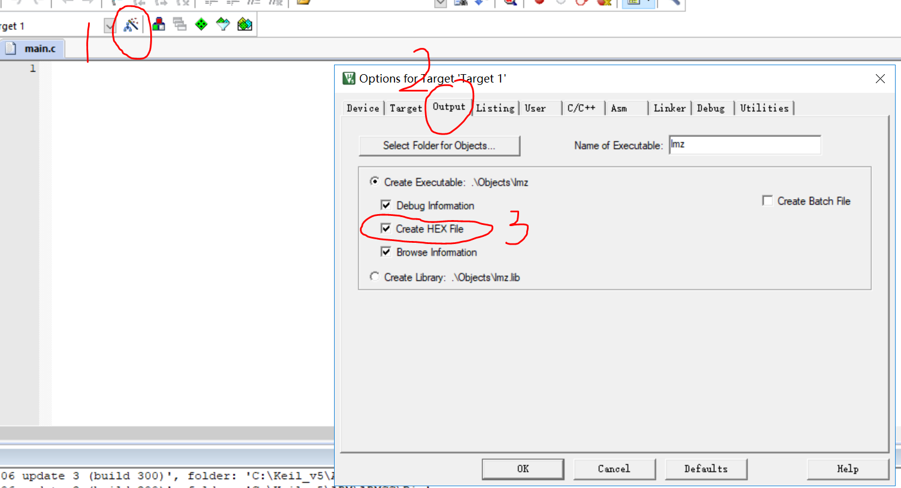The width and height of the screenshot is (901, 488).
Task: Click the grayed Manage Multi-Project Workspace icon
Action: [x=180, y=25]
